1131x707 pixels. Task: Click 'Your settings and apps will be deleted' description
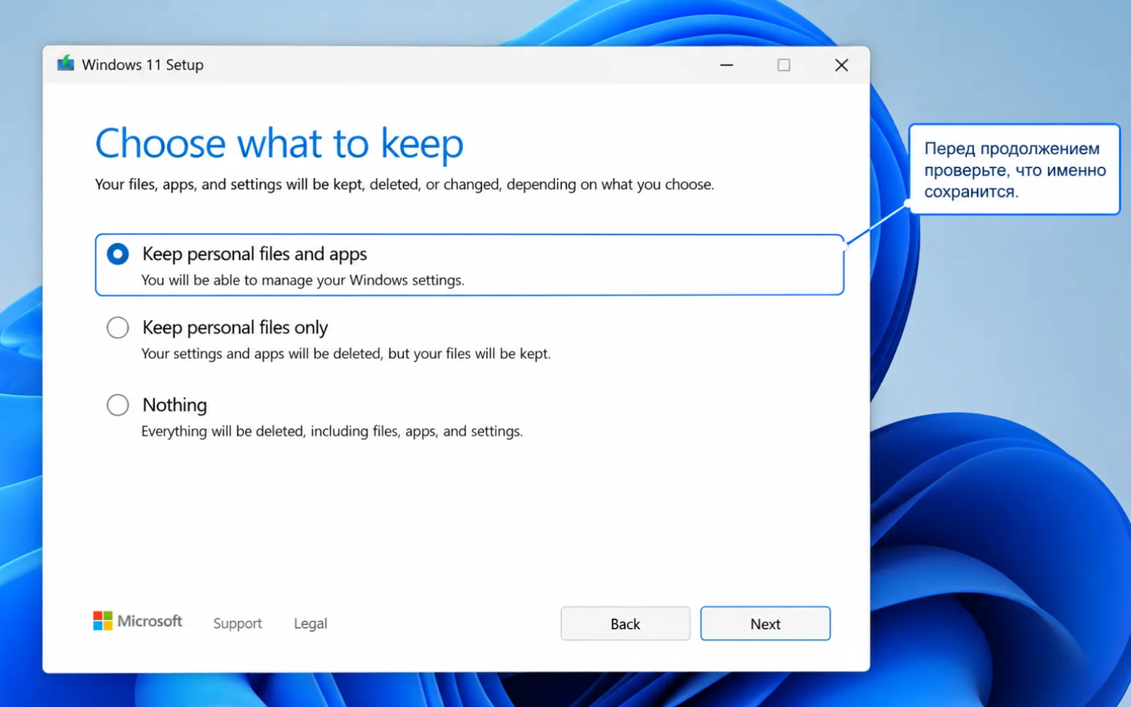[x=346, y=354]
